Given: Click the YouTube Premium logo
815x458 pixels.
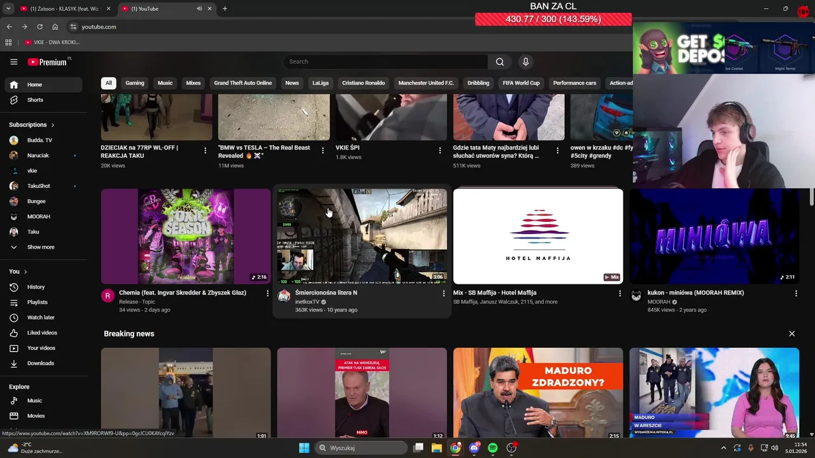Looking at the screenshot, I should [48, 62].
